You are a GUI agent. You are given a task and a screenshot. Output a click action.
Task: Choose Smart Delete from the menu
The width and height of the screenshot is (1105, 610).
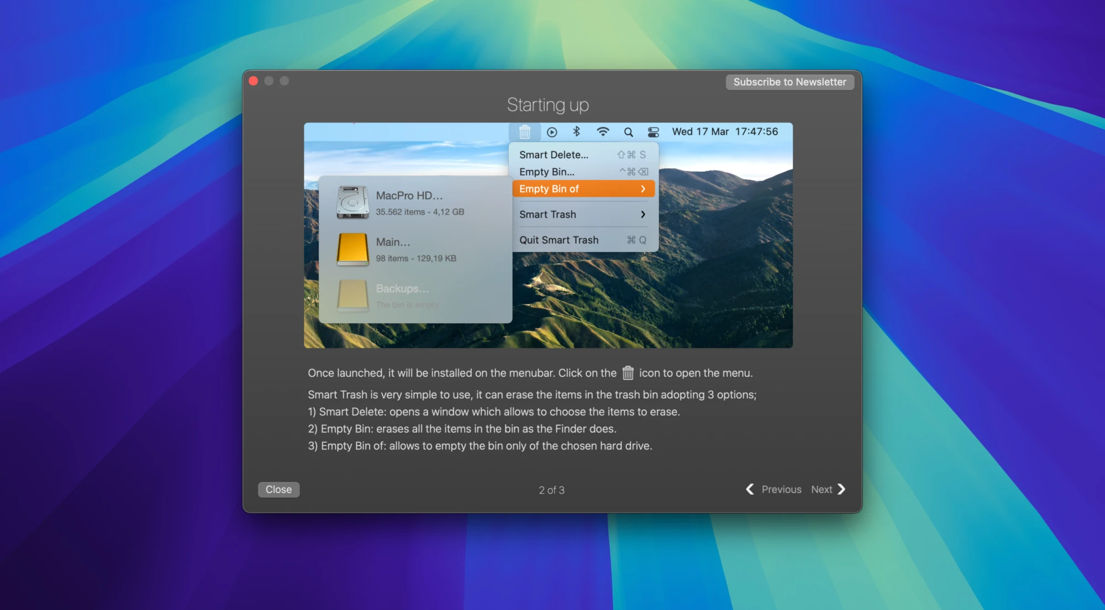coord(554,155)
